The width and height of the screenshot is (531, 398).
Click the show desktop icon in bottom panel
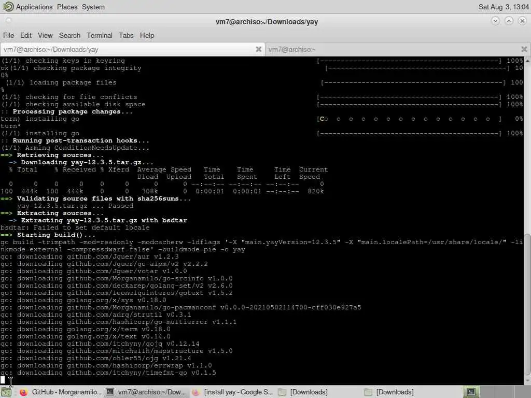tap(6, 392)
